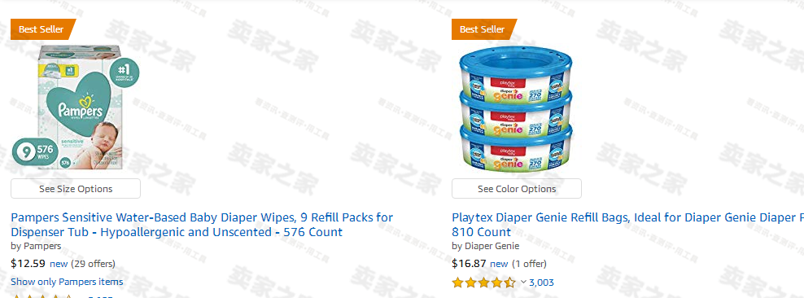
Task: Click the $16.87 price
Action: [470, 264]
